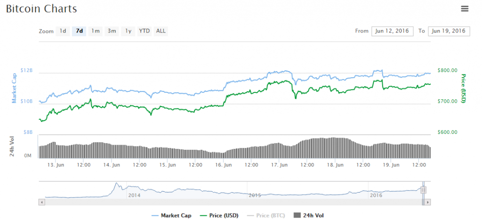Viewport: 482px width, 220px height.
Task: Toggle Price (USD) series in legend
Action: pyautogui.click(x=218, y=215)
